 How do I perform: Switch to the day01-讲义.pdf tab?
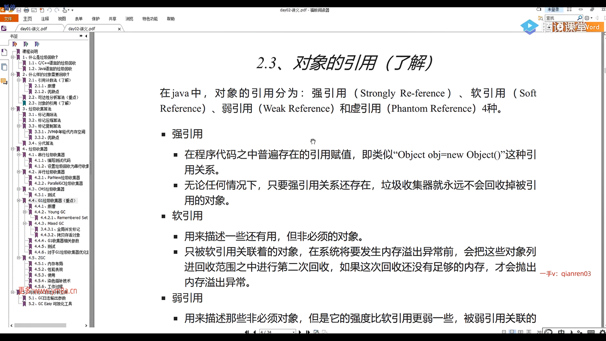pos(34,29)
